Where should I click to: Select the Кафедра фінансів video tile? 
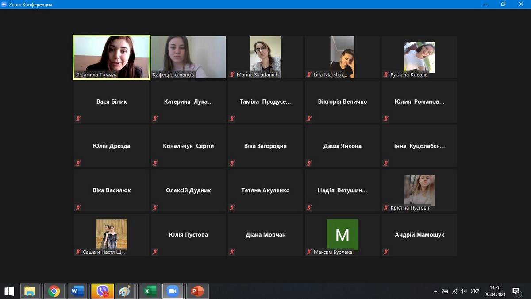pos(189,57)
